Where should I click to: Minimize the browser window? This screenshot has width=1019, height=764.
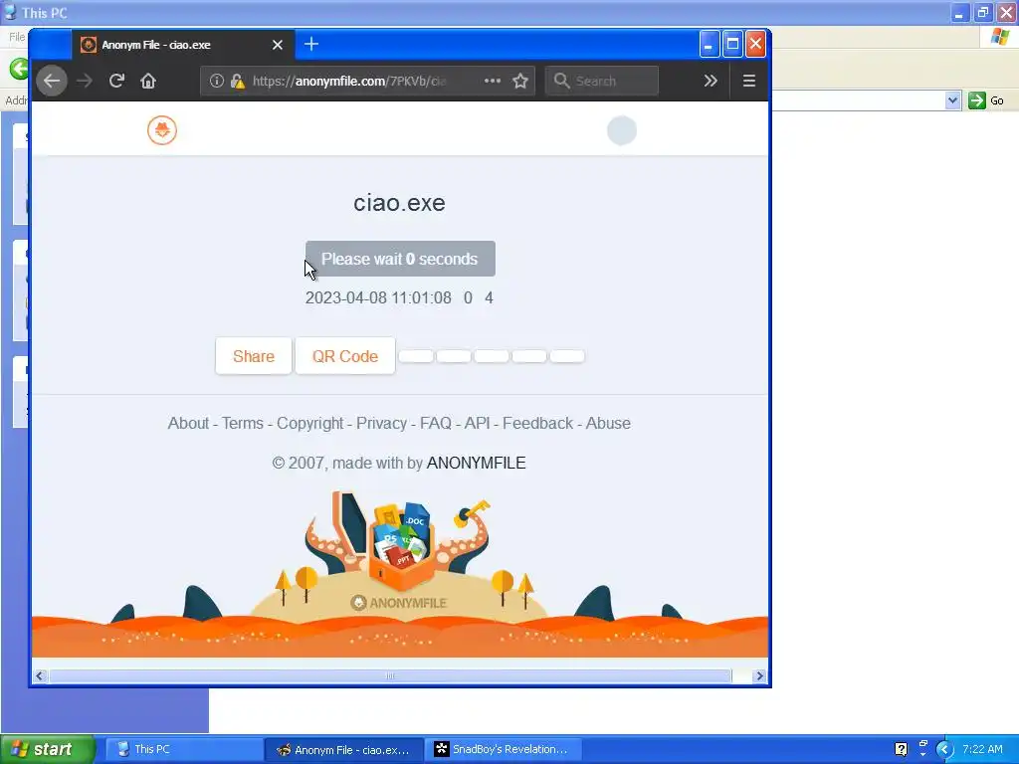(709, 44)
